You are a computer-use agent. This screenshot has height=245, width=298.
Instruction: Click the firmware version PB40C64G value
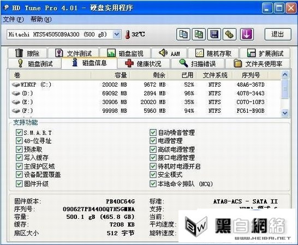[120, 201]
